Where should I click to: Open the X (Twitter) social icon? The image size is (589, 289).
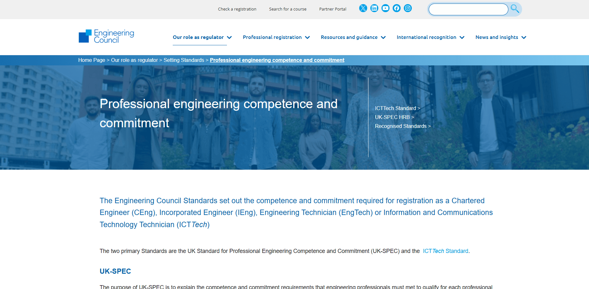click(363, 8)
